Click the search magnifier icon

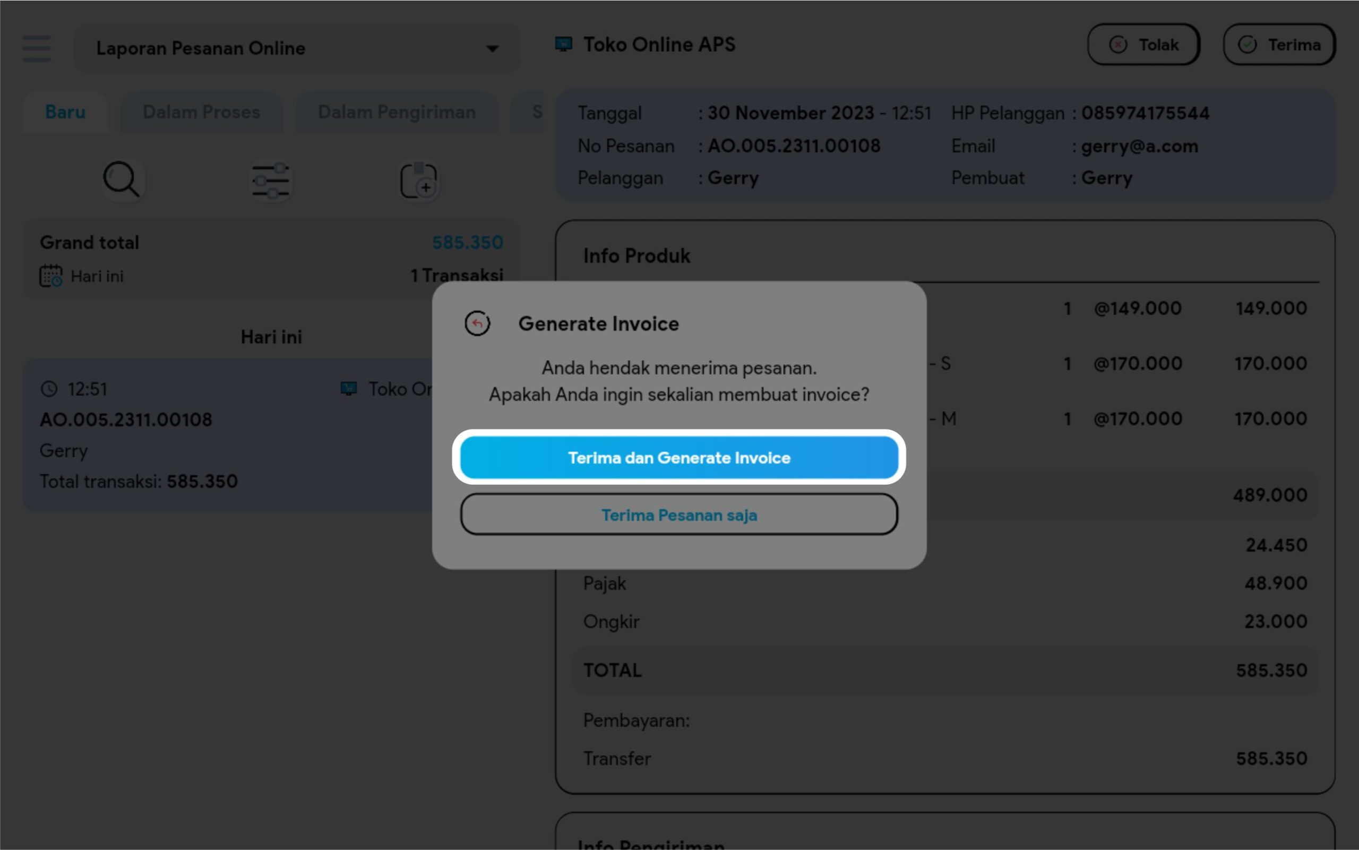122,180
